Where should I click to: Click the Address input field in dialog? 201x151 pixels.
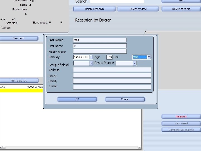point(112,69)
